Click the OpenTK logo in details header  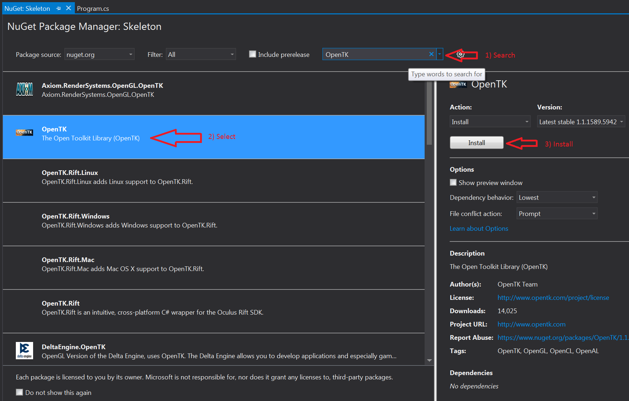pos(458,85)
